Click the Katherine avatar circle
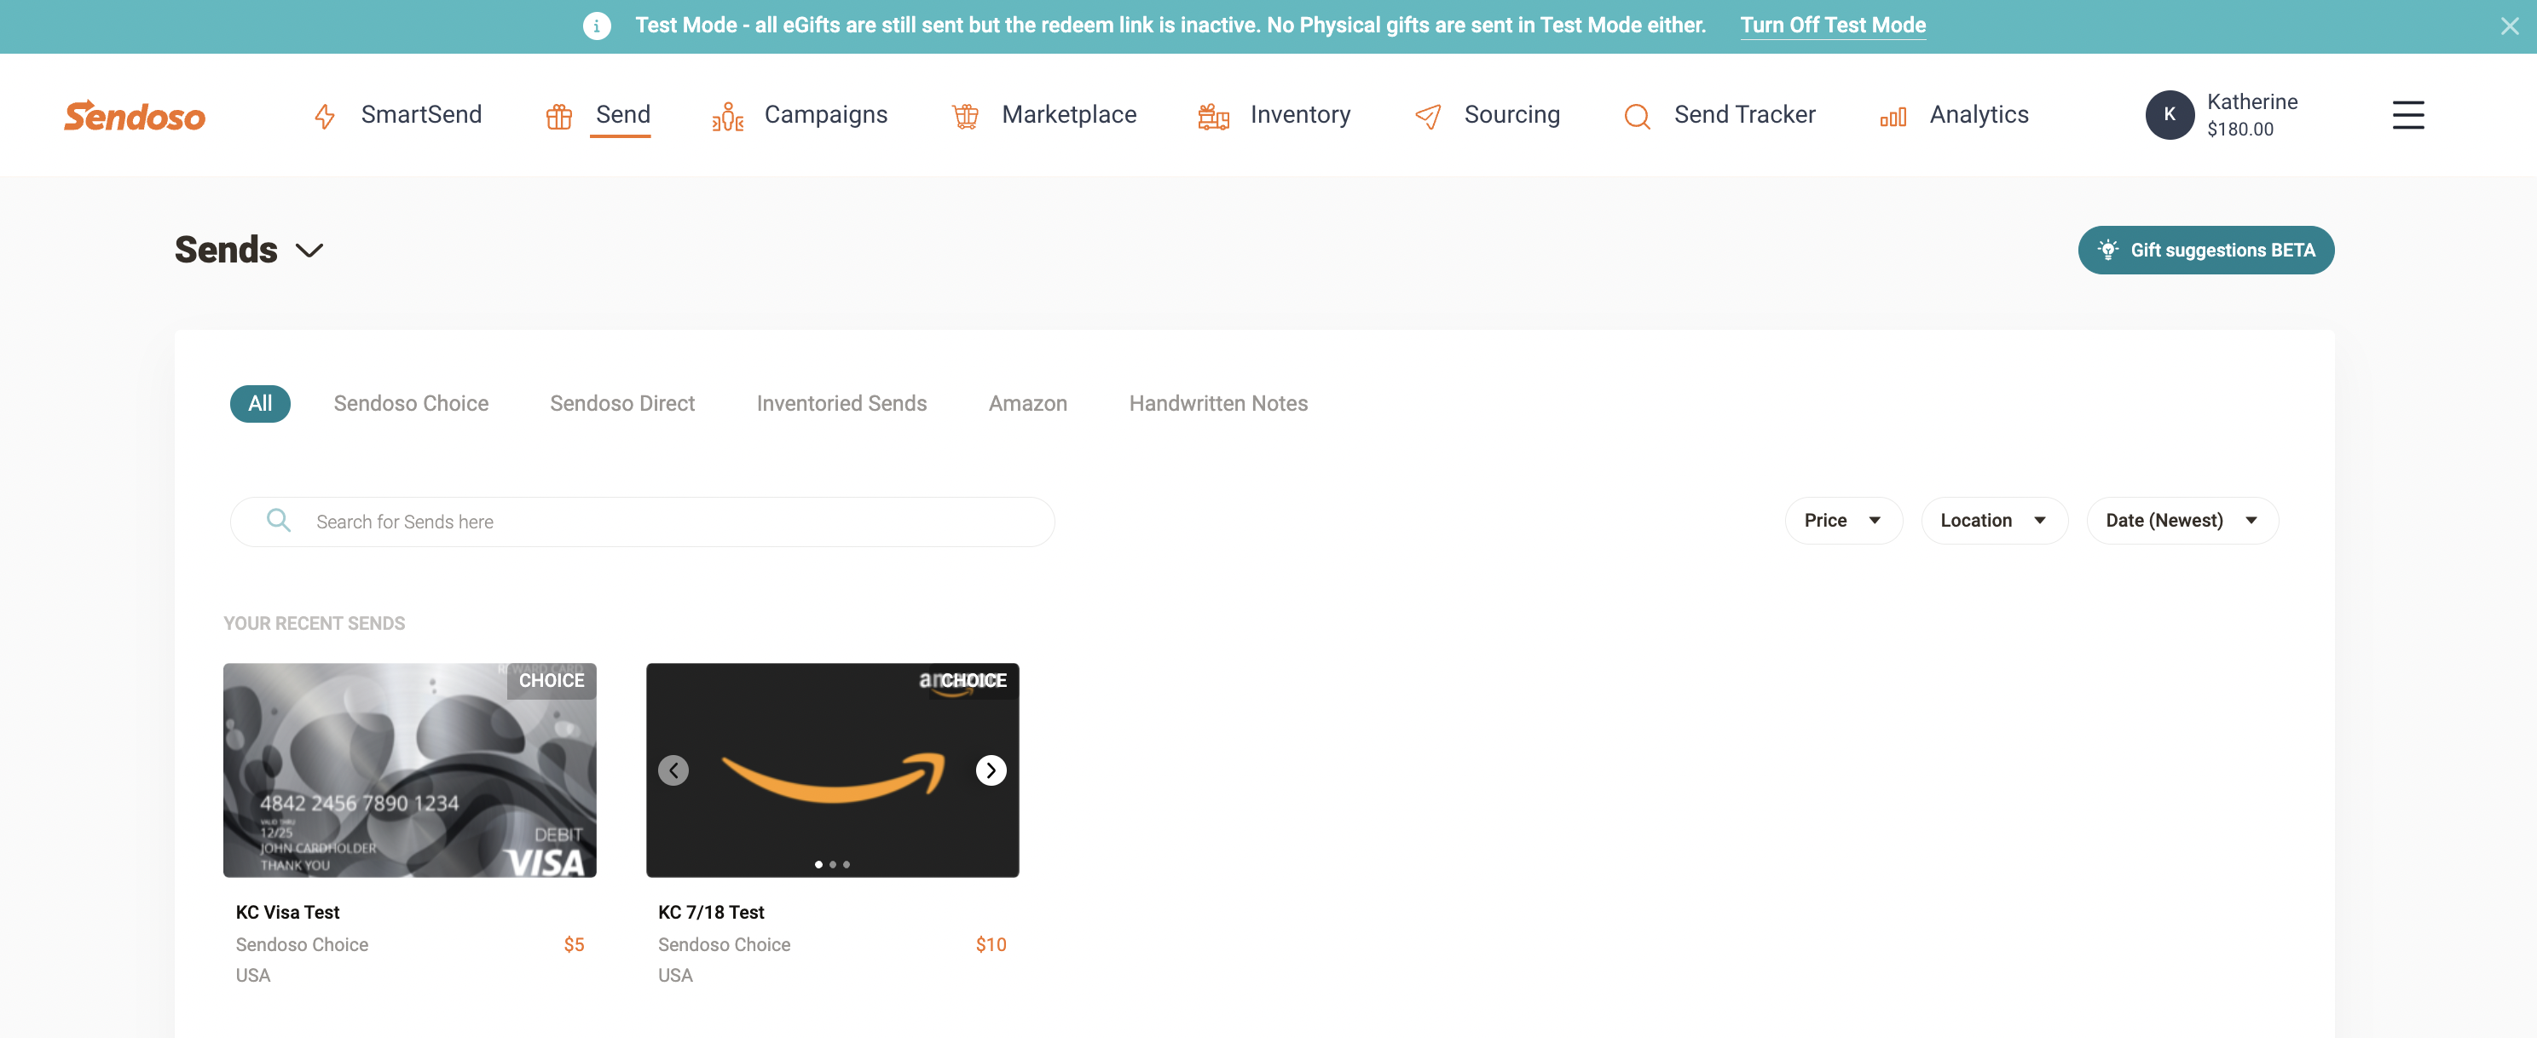This screenshot has width=2537, height=1038. point(2170,114)
